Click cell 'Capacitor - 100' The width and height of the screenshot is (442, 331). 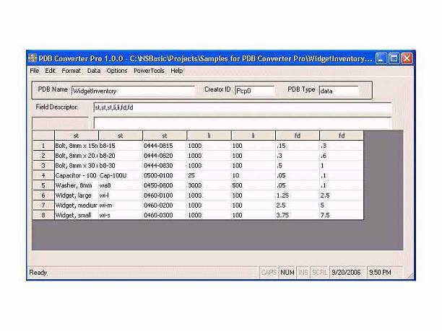(x=77, y=176)
